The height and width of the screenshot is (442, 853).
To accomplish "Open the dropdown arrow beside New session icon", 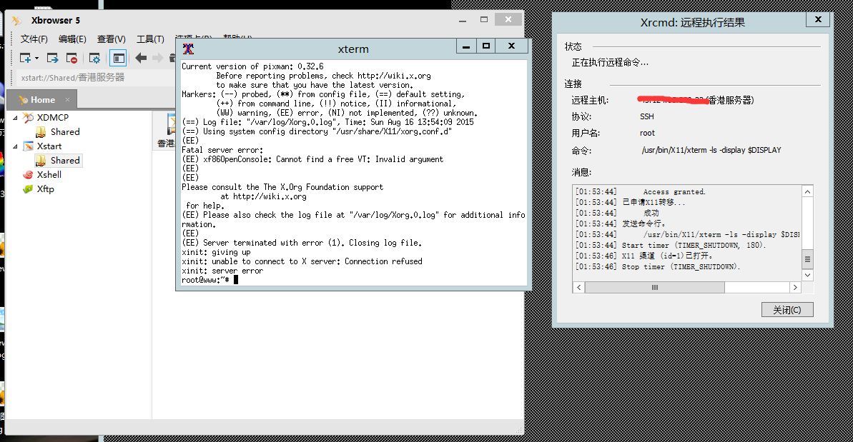I will pyautogui.click(x=36, y=58).
